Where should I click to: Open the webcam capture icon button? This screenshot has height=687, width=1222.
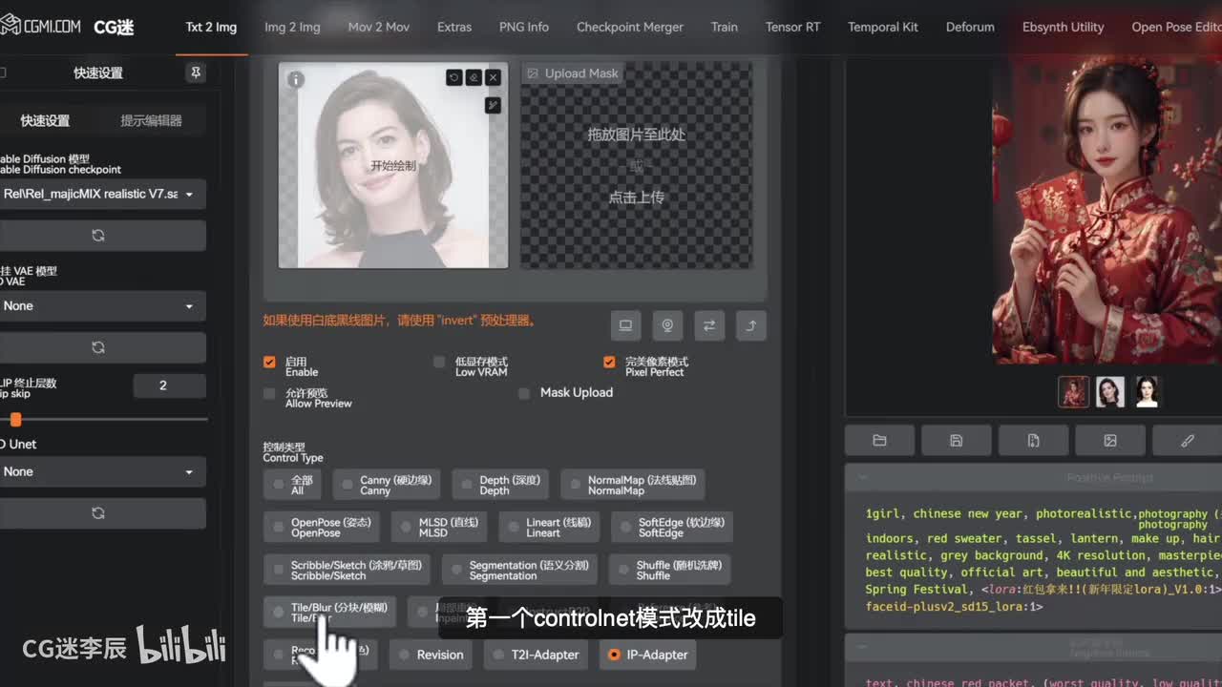click(x=667, y=325)
